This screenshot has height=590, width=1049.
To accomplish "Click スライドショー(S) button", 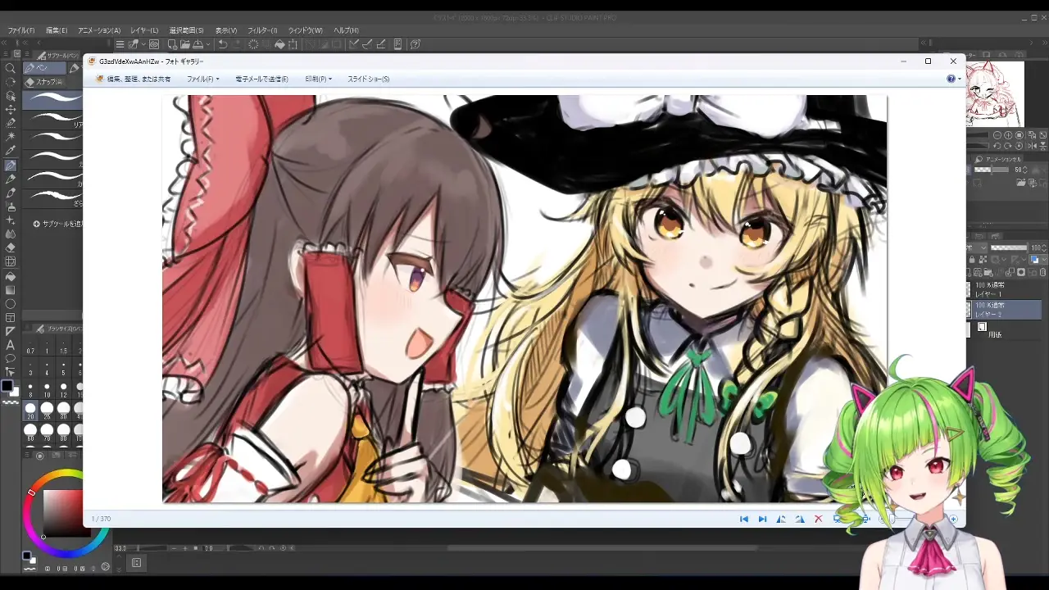I will coord(368,79).
